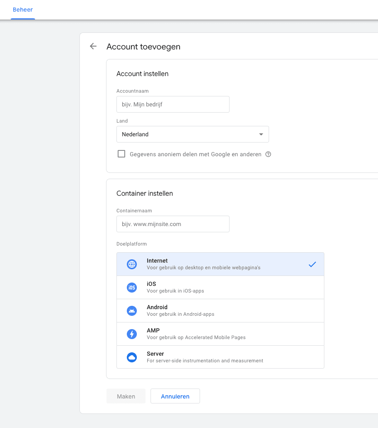378x428 pixels.
Task: Click the back arrow next to Account toevoegen
Action: point(93,47)
